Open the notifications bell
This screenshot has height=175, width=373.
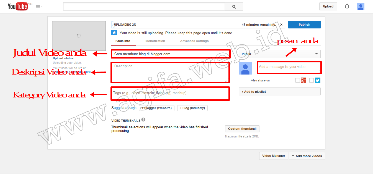tap(347, 6)
